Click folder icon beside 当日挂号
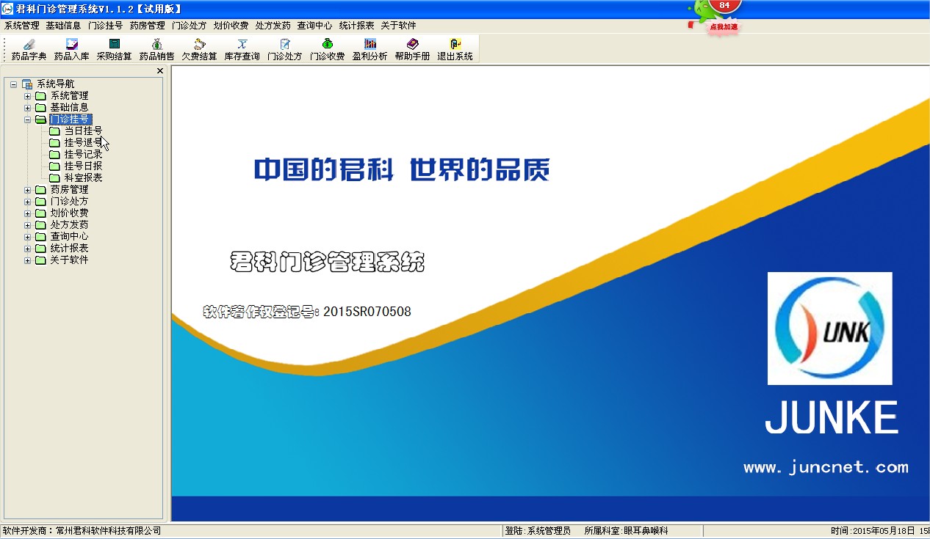Viewport: 930px width, 539px height. coord(54,131)
